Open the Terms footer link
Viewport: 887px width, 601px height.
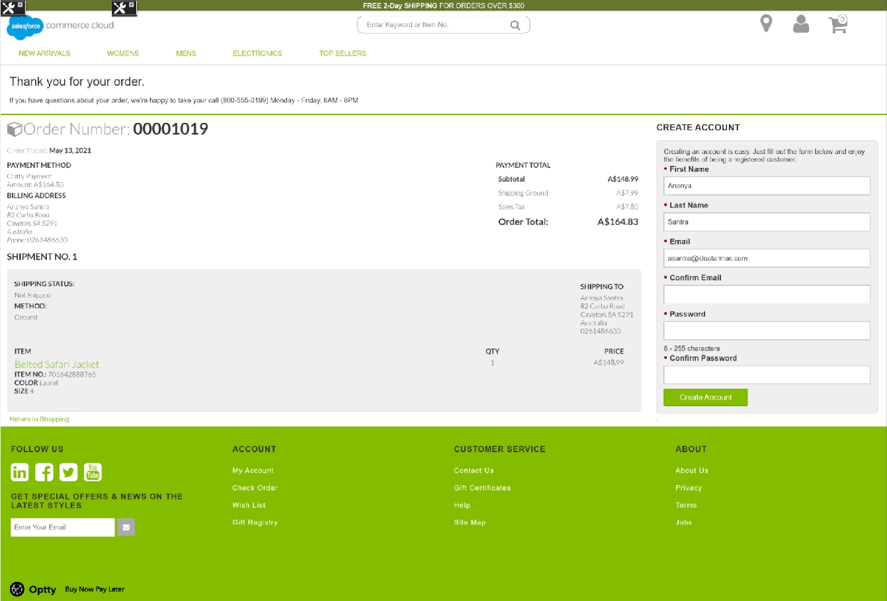686,505
